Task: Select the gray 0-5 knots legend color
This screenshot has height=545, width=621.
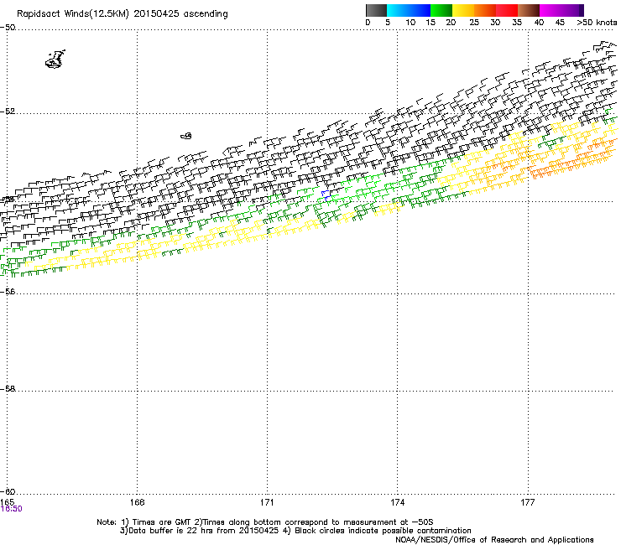Action: pos(376,10)
